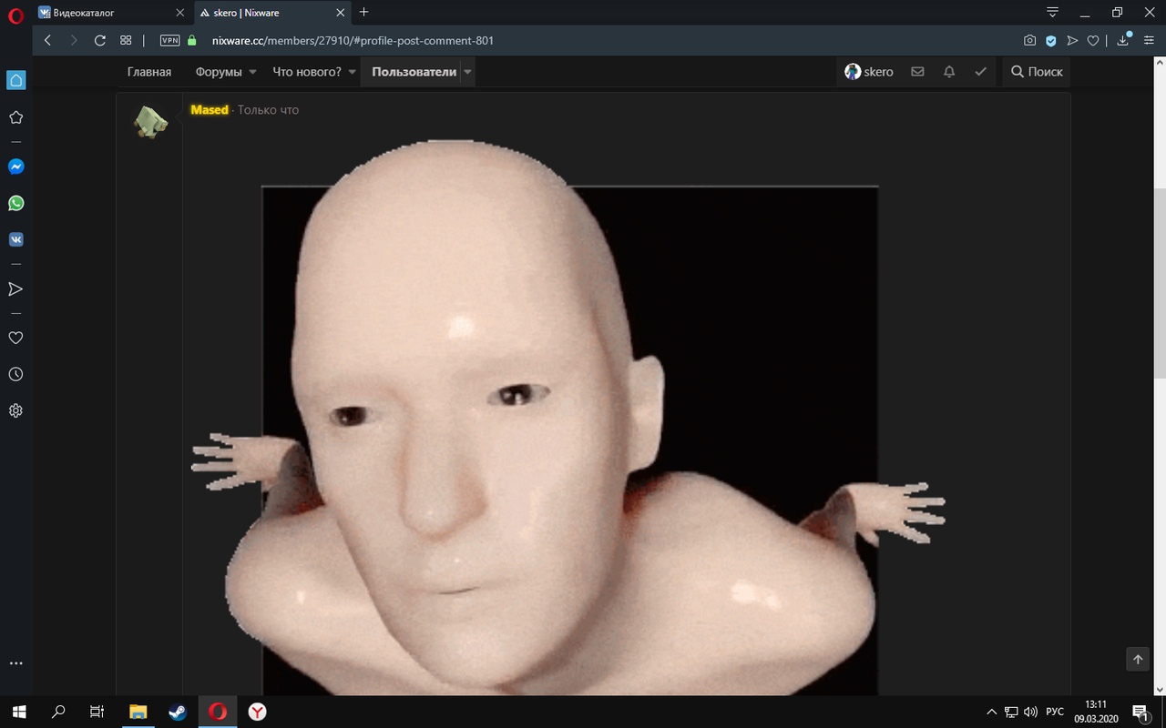Go to Главная menu item
This screenshot has height=728, width=1166.
pos(149,72)
